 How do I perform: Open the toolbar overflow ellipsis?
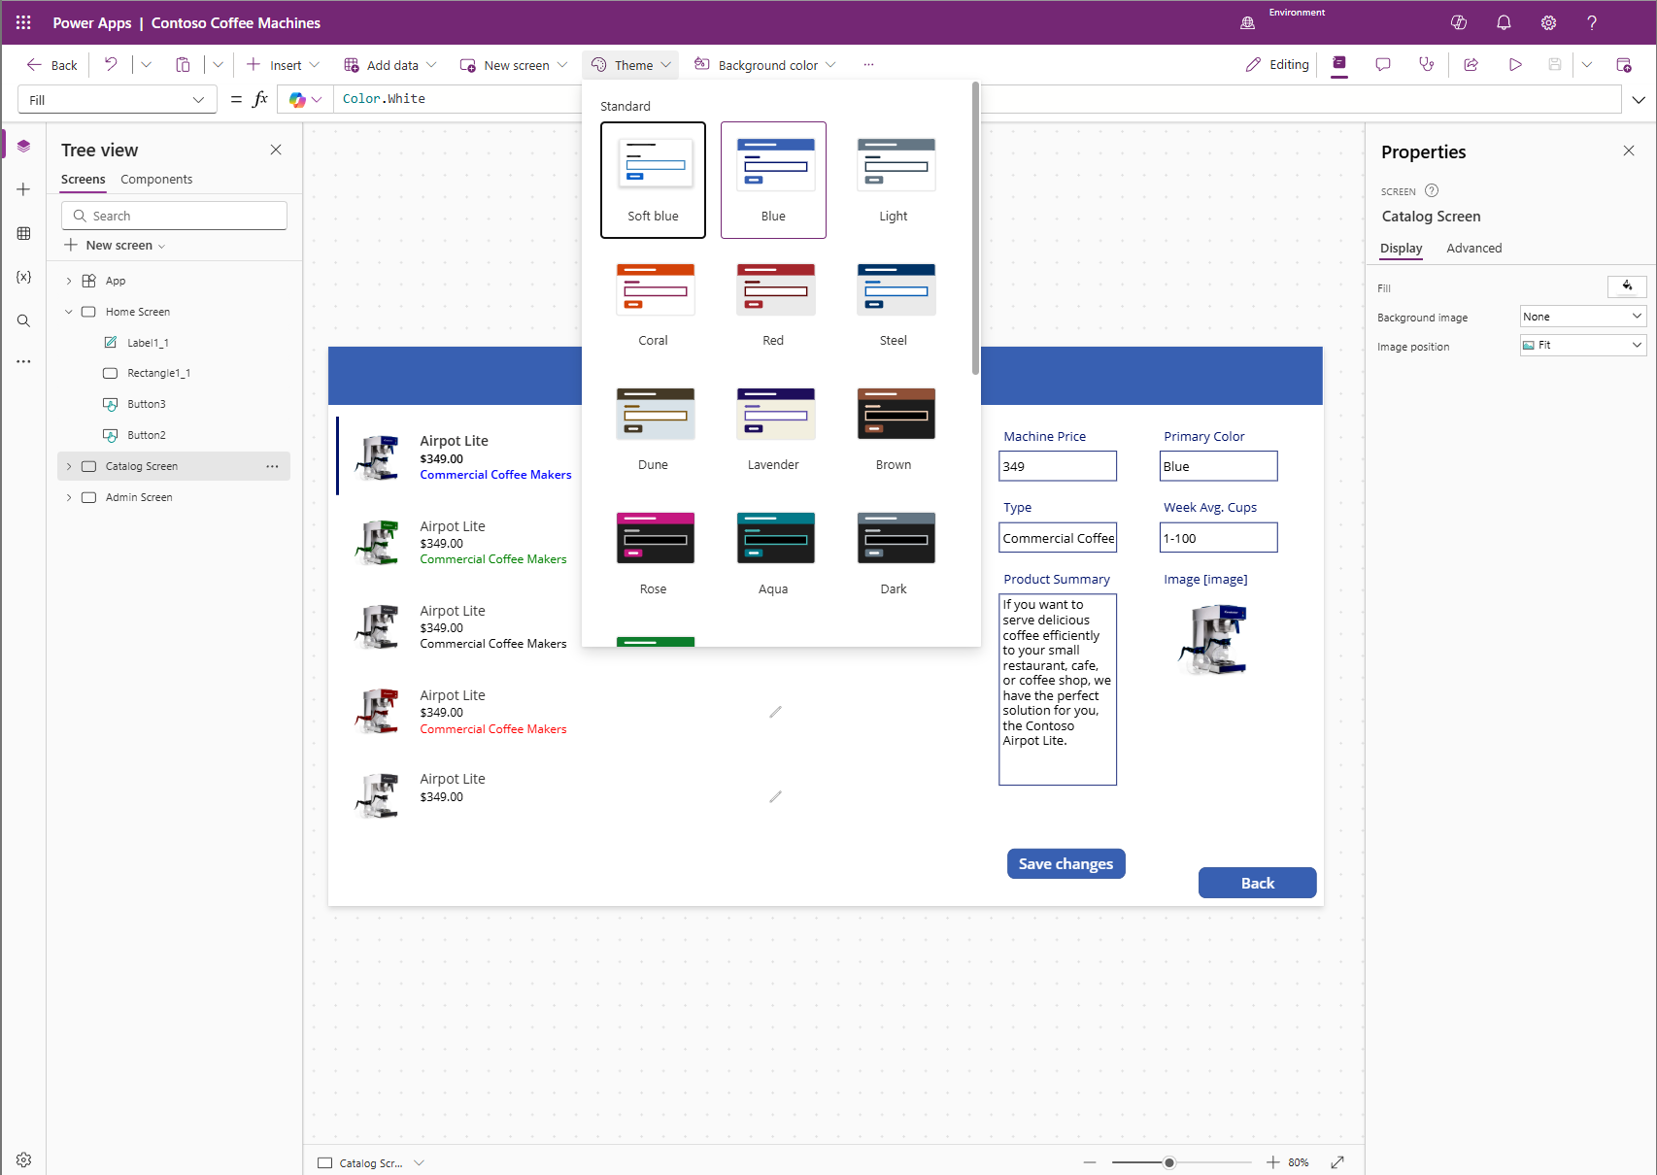click(x=868, y=65)
